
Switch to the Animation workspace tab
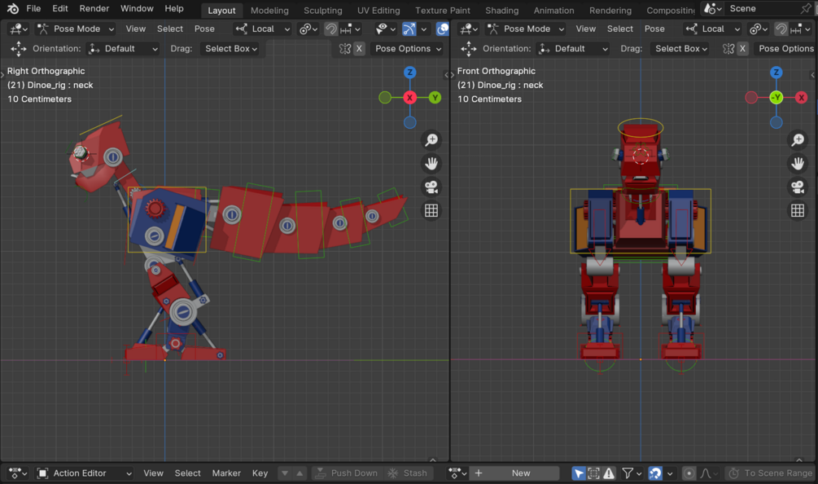point(553,10)
